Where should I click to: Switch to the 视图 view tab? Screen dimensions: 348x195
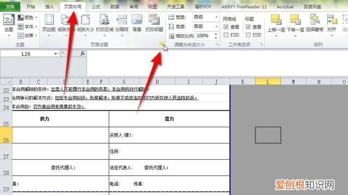click(152, 6)
